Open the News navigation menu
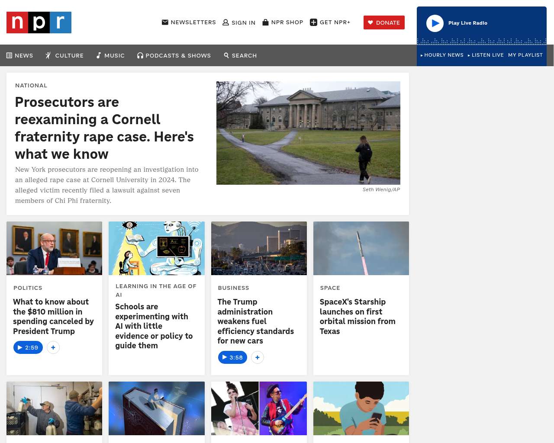This screenshot has height=443, width=554. [20, 55]
